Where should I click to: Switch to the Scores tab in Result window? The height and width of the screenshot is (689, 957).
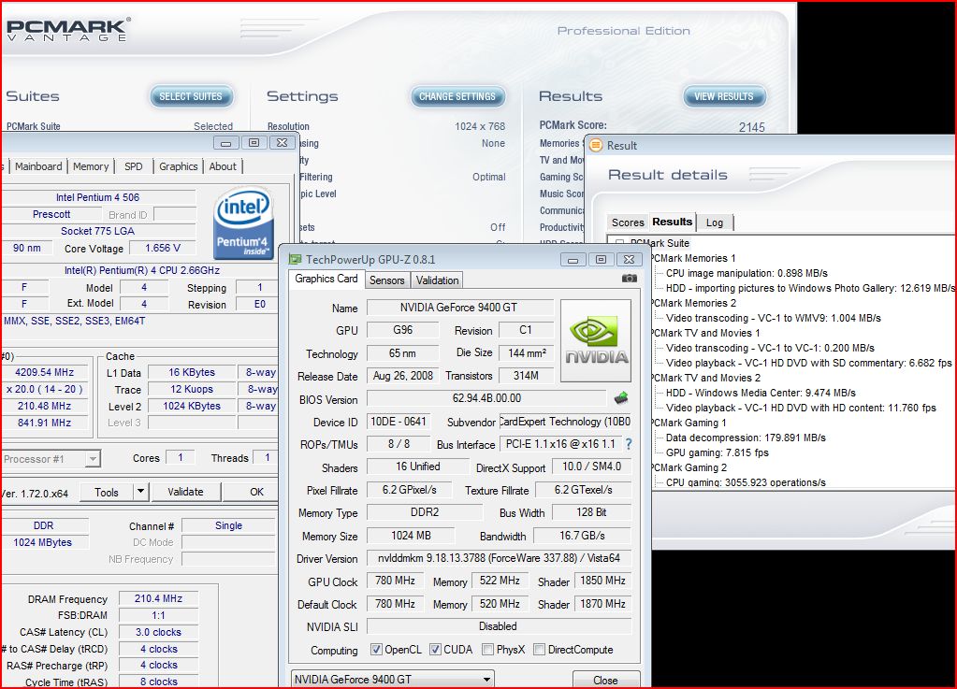coord(628,222)
